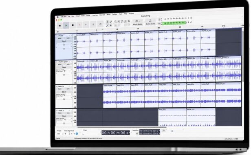This screenshot has width=251, height=155.
Task: Open the Tools menu
Action: 121,14
